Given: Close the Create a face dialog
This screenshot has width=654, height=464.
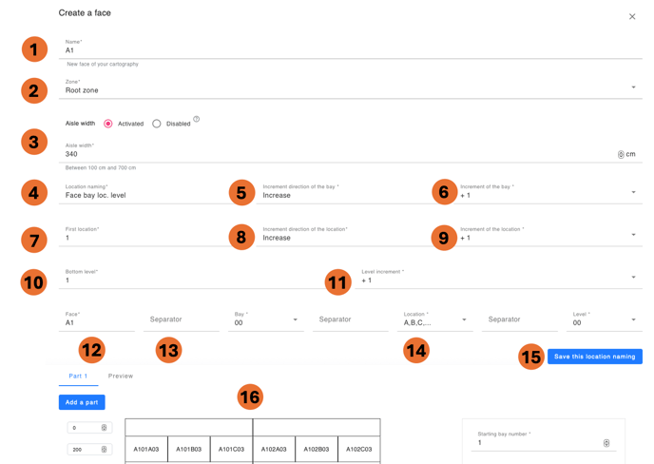Looking at the screenshot, I should point(632,16).
